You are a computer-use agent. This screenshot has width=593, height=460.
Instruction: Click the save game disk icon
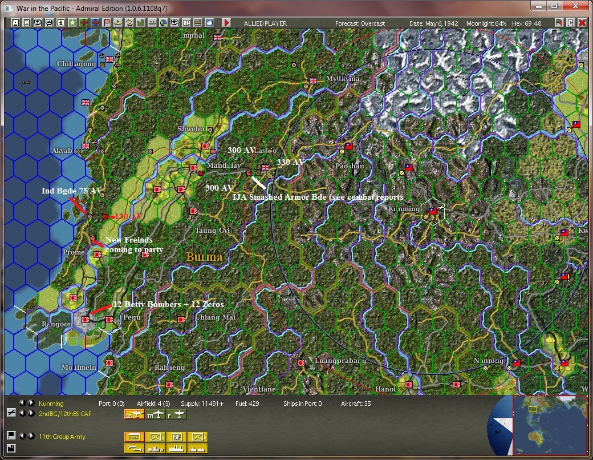pos(15,23)
